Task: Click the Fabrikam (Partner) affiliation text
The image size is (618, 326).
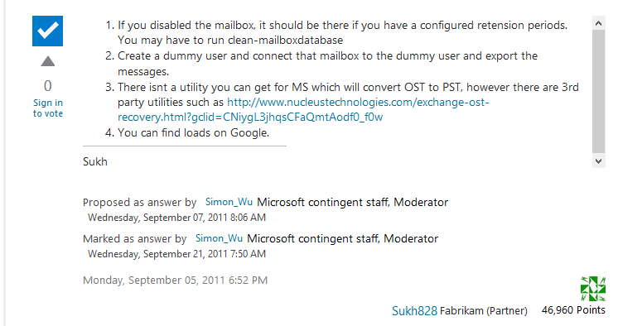Action: pyautogui.click(x=483, y=310)
